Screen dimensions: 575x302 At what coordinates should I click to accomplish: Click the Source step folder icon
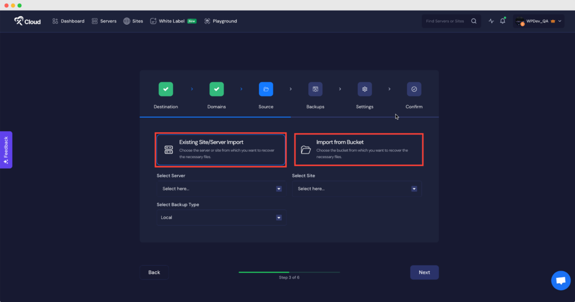[x=266, y=89]
